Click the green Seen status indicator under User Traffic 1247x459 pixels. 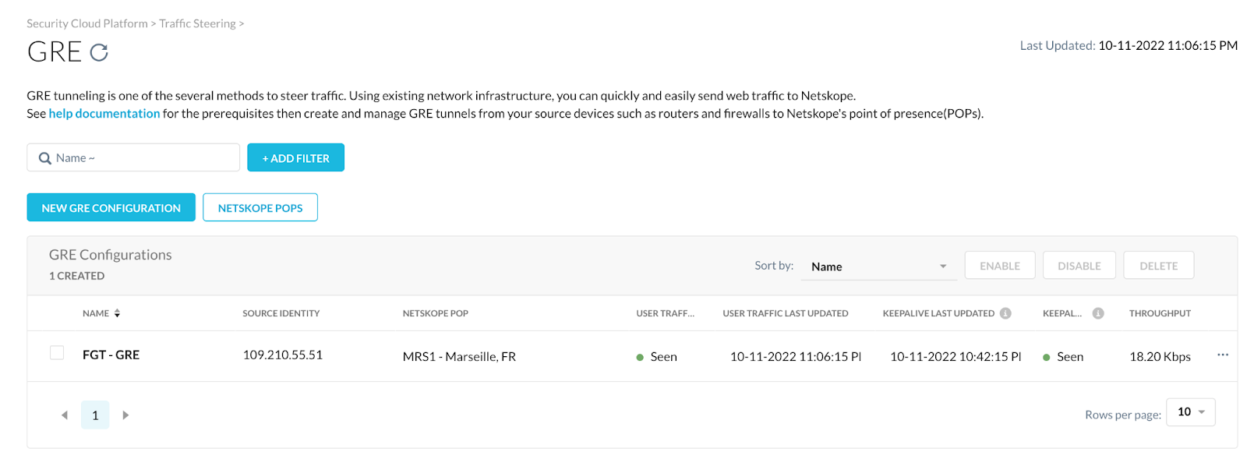pyautogui.click(x=641, y=356)
